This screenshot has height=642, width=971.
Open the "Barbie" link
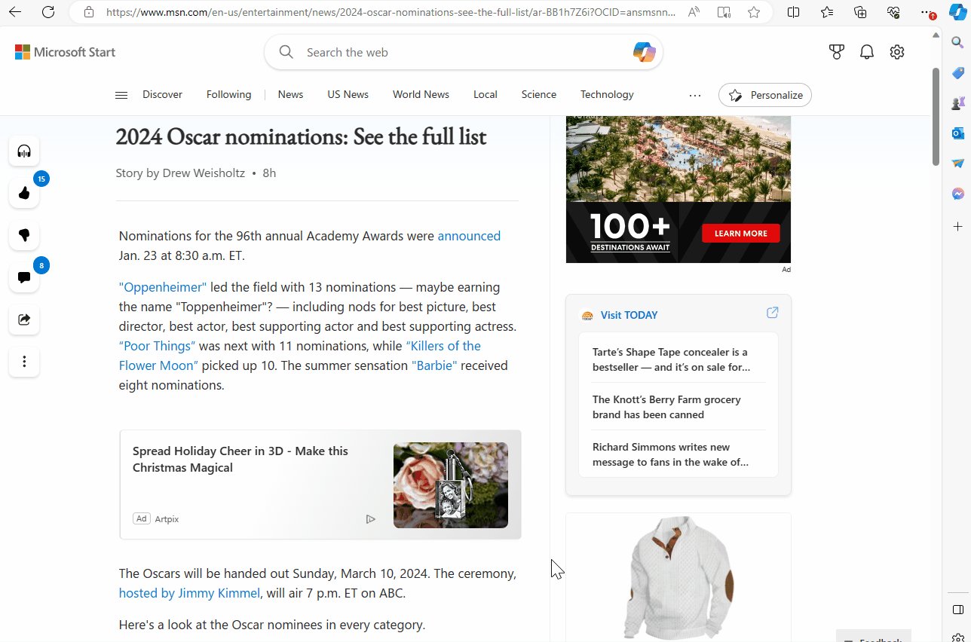click(x=434, y=365)
